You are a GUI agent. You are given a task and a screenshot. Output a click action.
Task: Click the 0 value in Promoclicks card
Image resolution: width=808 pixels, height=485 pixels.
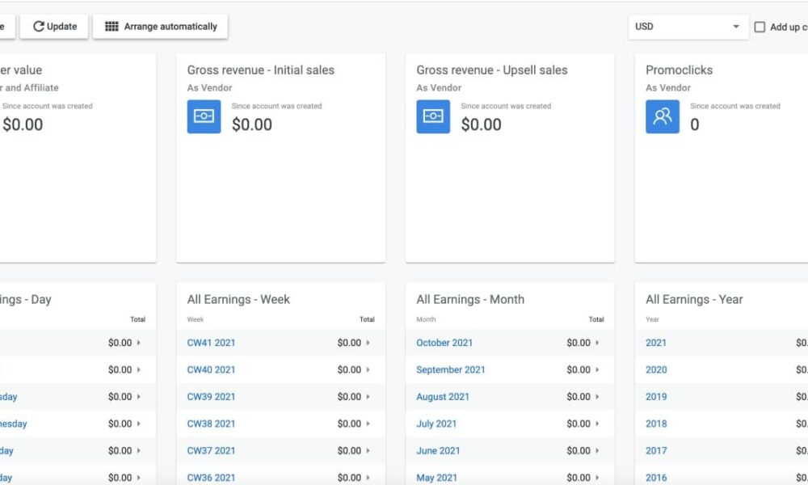695,124
